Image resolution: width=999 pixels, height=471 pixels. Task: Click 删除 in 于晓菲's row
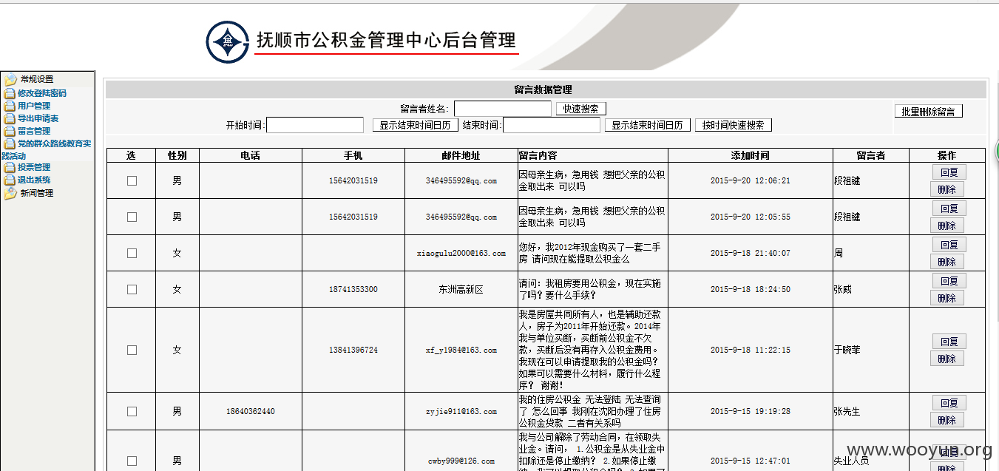(947, 359)
